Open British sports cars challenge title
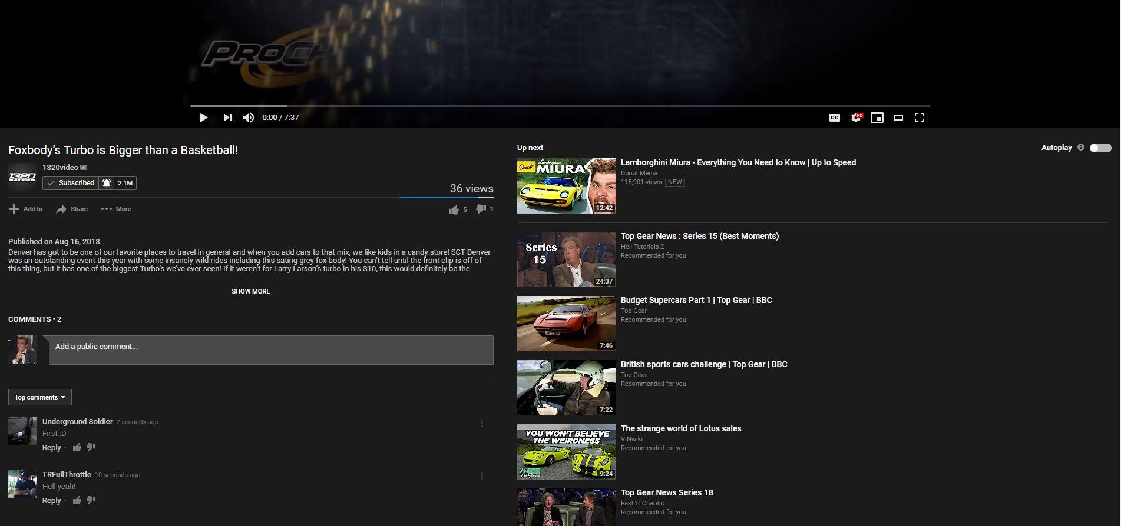Screen dimensions: 1121x526 pyautogui.click(x=704, y=364)
